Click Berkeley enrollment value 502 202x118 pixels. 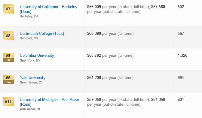point(181,7)
